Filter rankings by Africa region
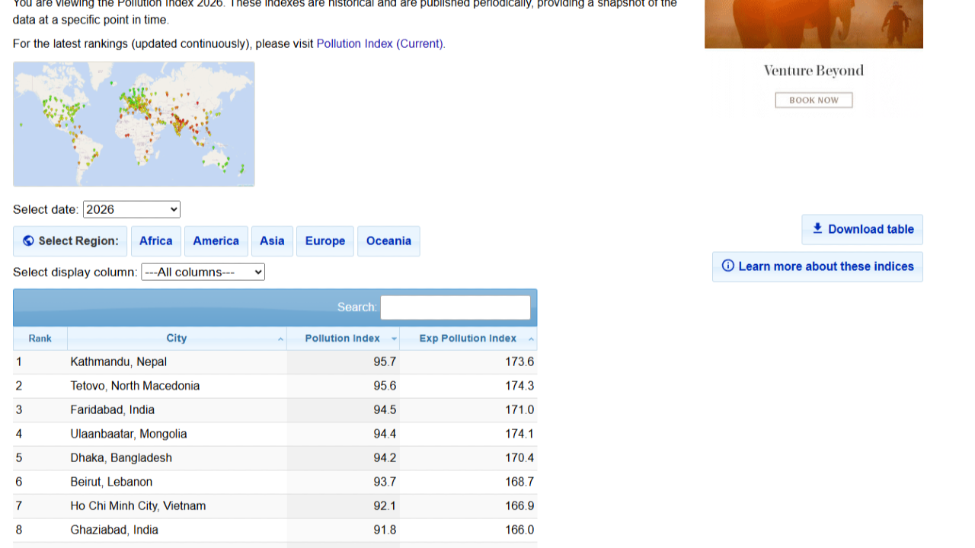Screen dimensions: 975x548 (x=155, y=241)
